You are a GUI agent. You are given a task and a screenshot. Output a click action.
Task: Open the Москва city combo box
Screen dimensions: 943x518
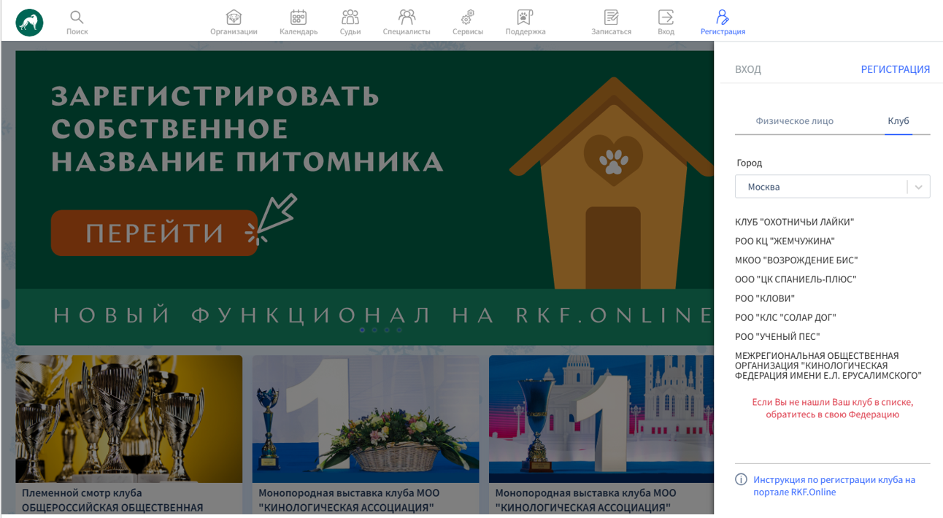(821, 187)
